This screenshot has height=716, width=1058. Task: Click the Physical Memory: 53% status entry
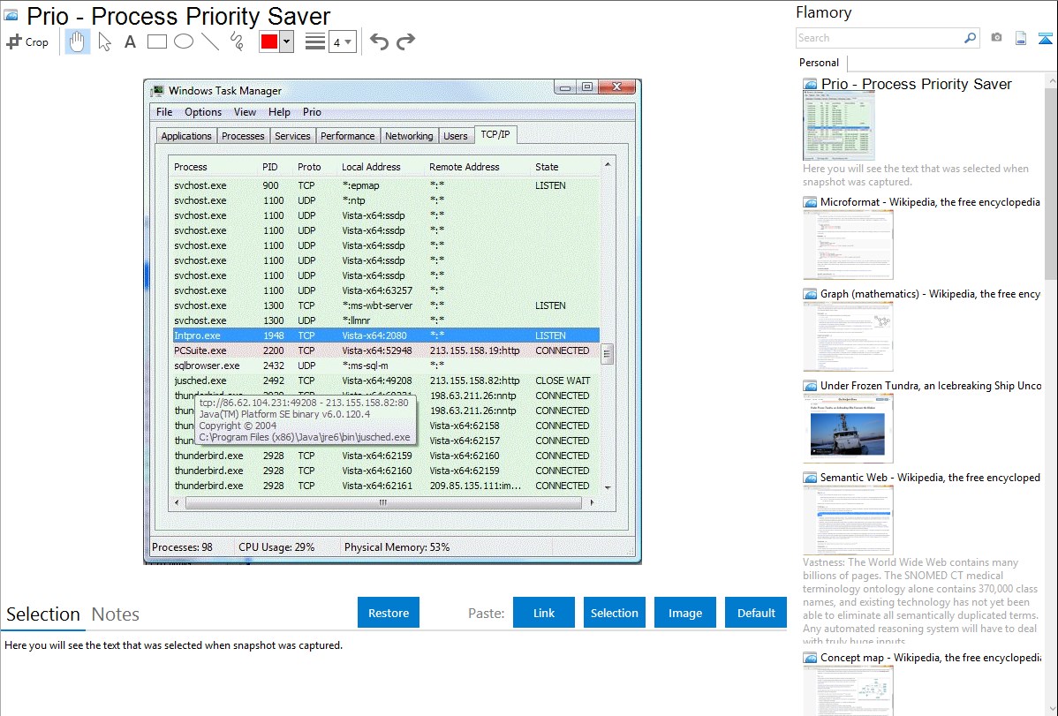[397, 547]
